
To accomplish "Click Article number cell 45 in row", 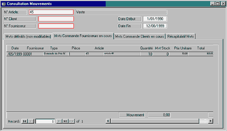I will 94,54.
